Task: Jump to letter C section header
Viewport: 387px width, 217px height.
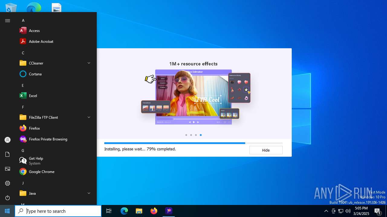Action: click(23, 53)
